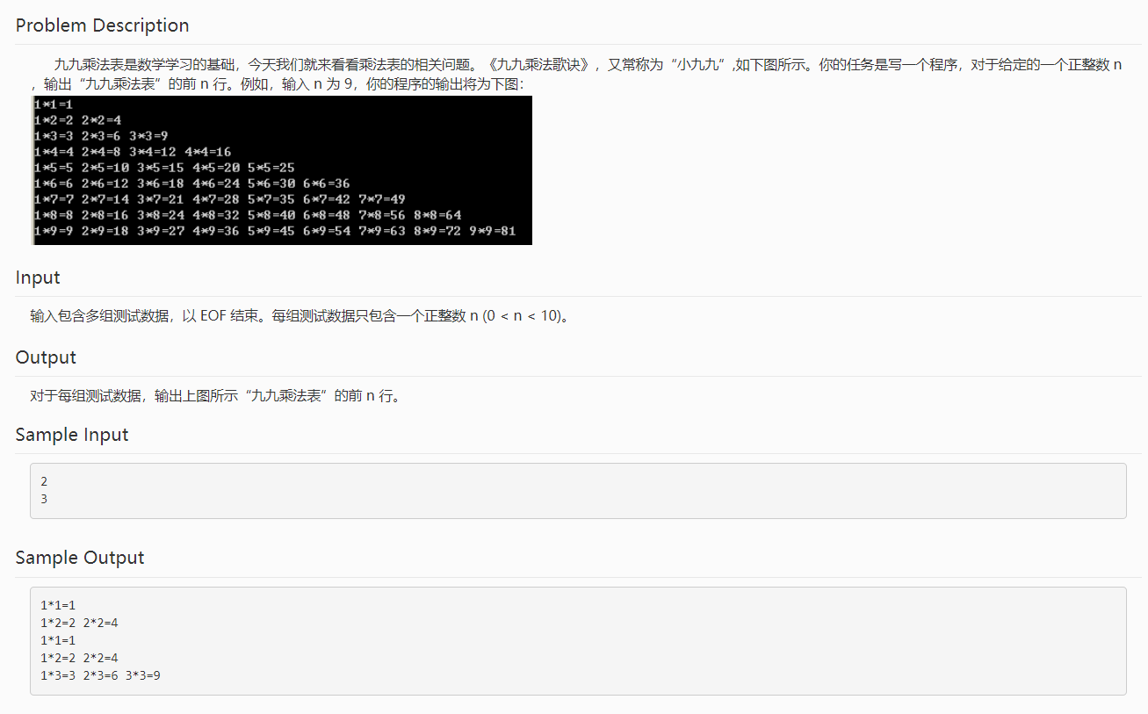Select the number 2 in Sample Input
Screen dimensions: 1148x714
[x=44, y=480]
